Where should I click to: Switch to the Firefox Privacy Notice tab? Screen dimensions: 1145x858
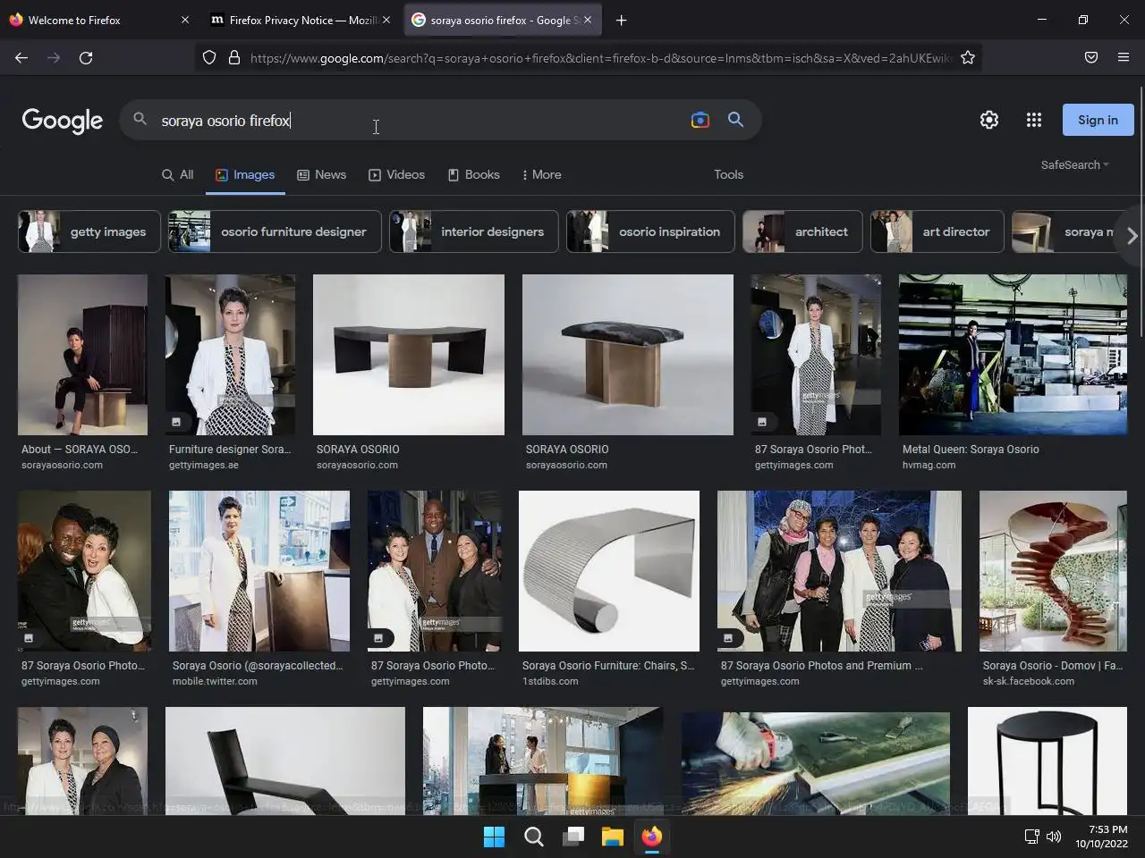[x=293, y=20]
